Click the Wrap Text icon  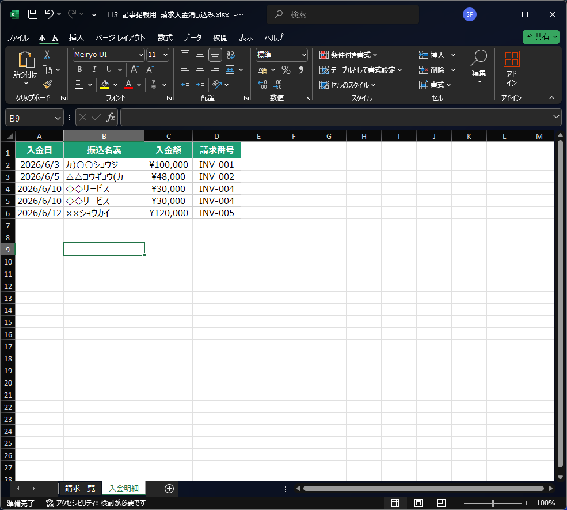point(230,55)
